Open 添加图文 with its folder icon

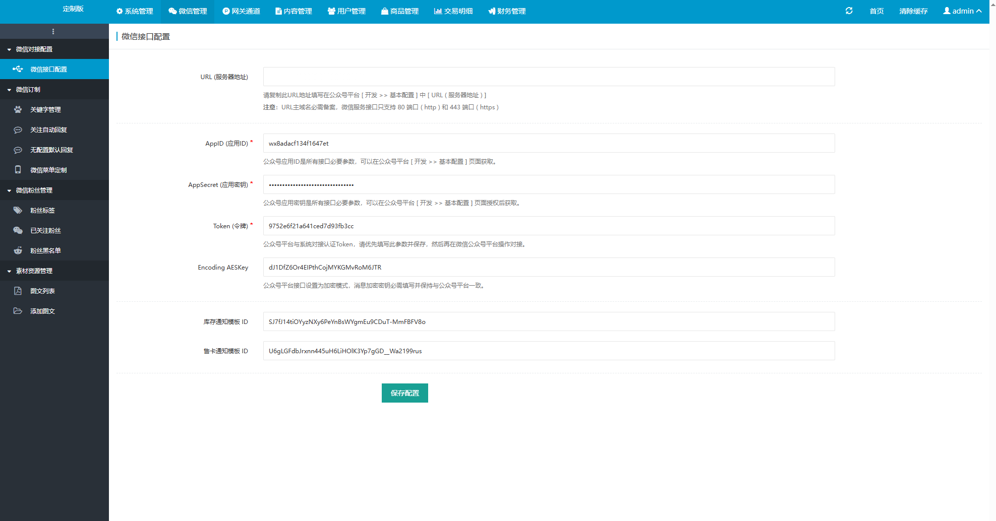(x=18, y=311)
